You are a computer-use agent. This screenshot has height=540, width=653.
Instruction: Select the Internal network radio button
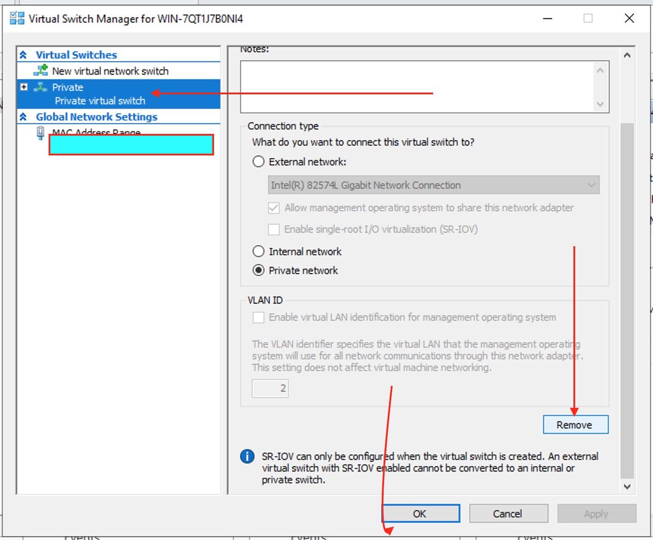coord(259,252)
